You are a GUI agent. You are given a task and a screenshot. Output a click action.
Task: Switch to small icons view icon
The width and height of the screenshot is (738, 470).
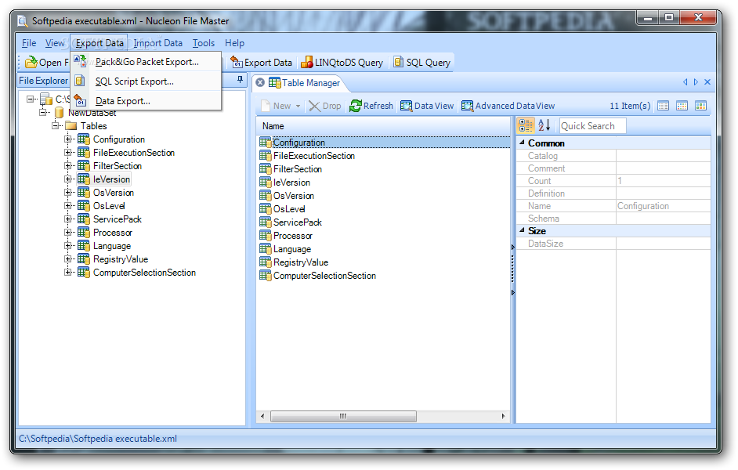point(682,106)
